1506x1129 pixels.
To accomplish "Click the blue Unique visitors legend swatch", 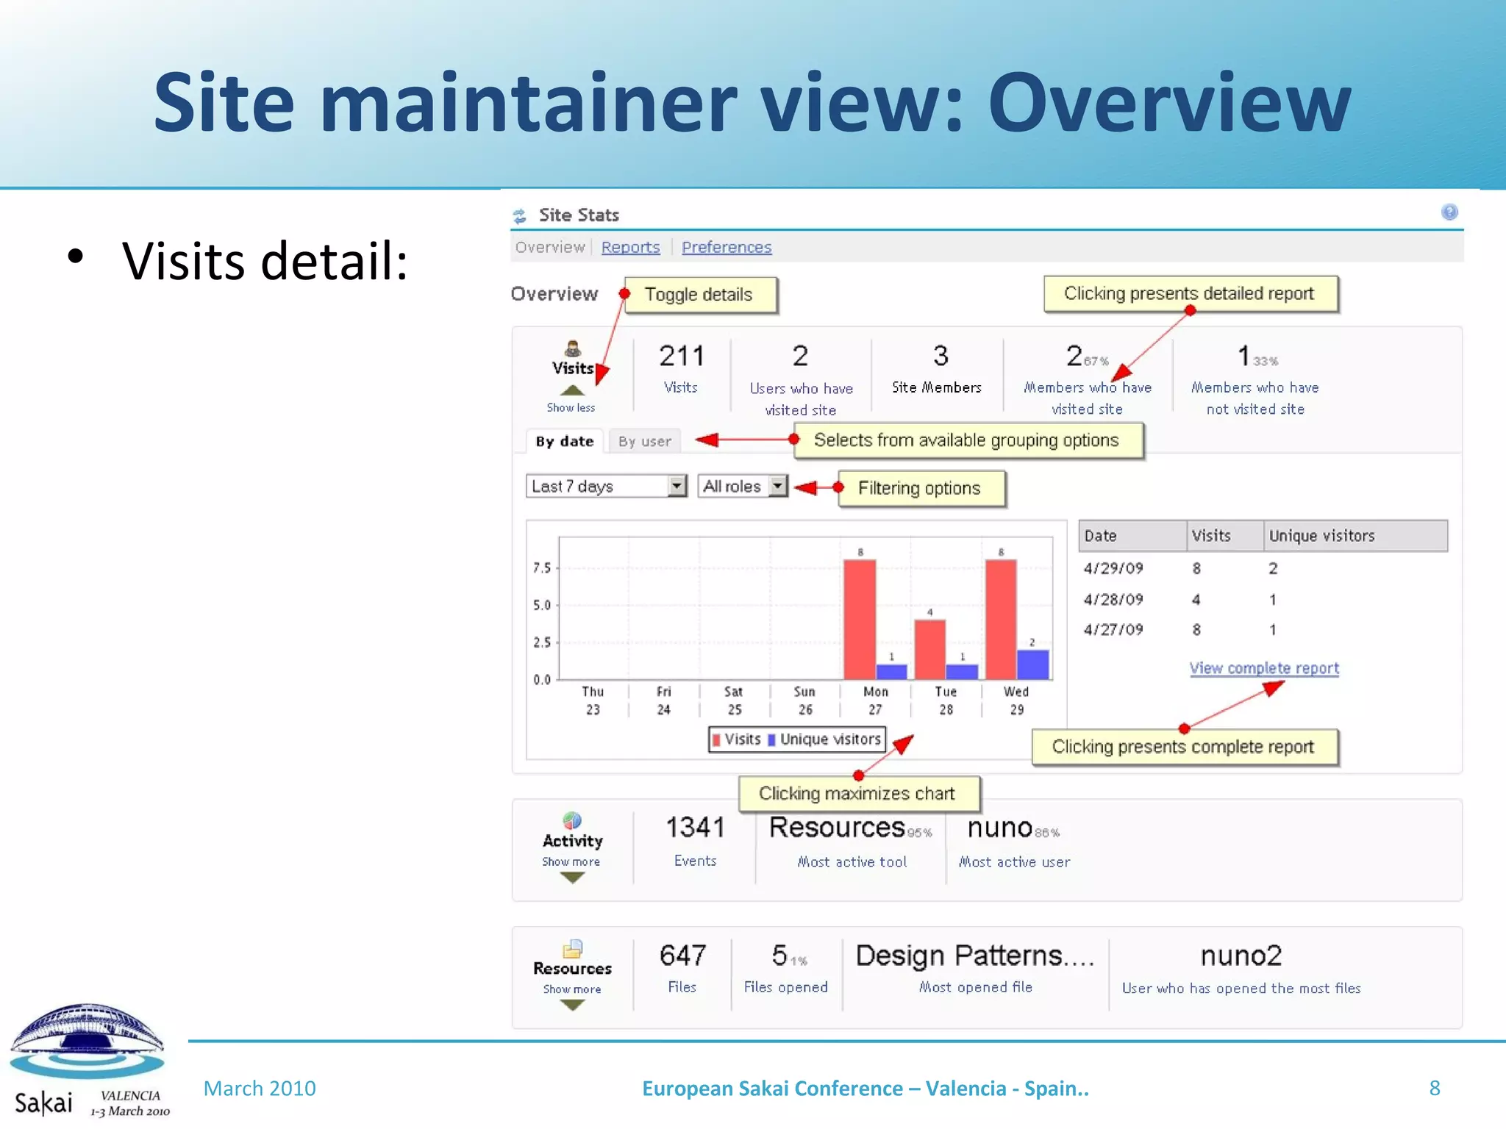I will pos(771,739).
